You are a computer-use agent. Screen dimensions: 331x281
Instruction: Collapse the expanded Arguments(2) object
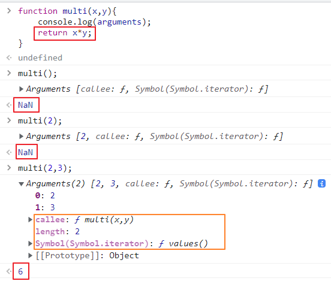click(21, 184)
